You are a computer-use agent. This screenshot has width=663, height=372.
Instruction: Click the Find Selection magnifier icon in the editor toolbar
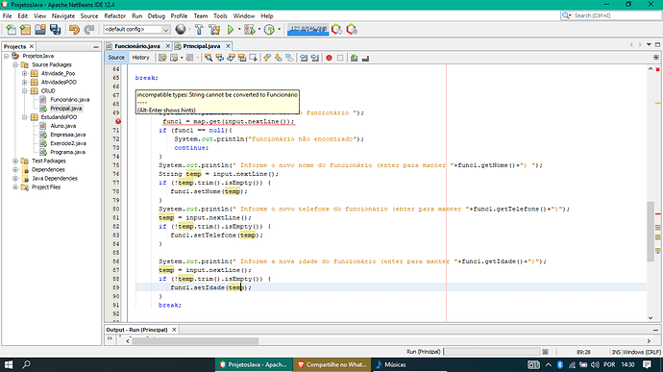[209, 58]
